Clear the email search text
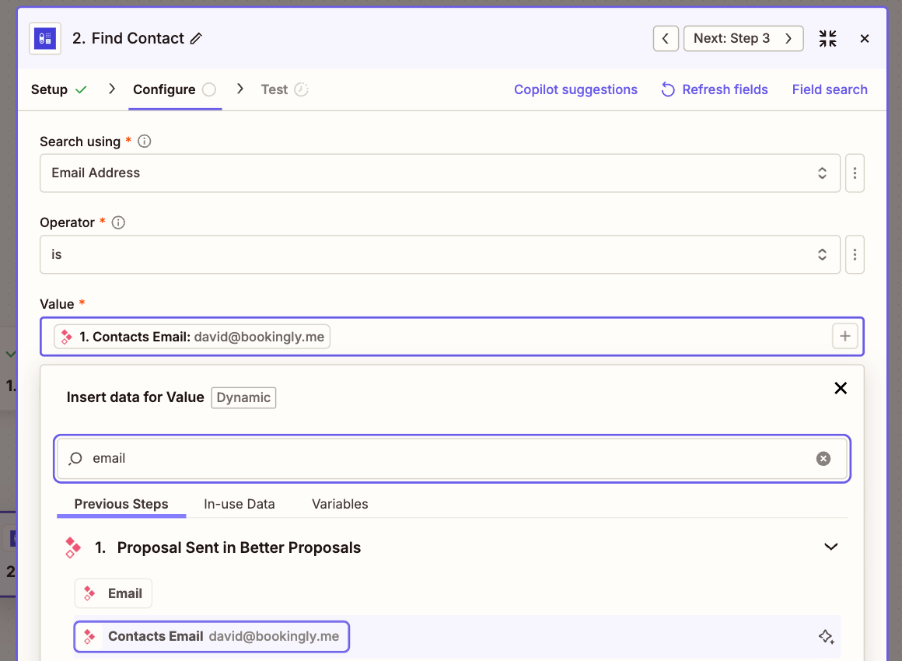This screenshot has width=902, height=661. [x=823, y=459]
